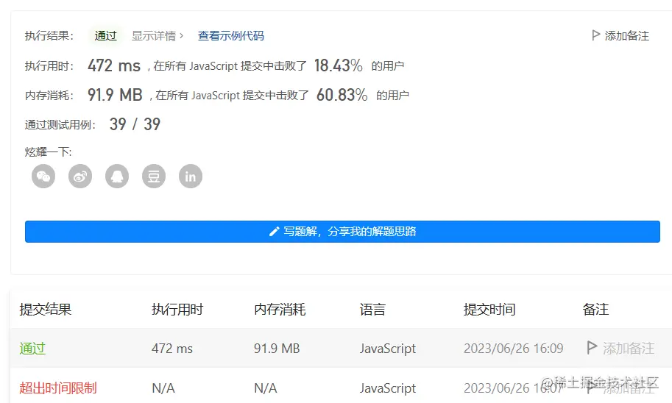Screen dimensions: 672x403
Task: Click the 炫耀一下 label
Action: (x=49, y=151)
